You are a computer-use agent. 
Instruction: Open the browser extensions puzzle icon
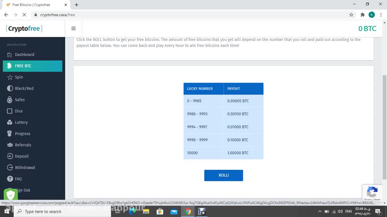pos(363,15)
